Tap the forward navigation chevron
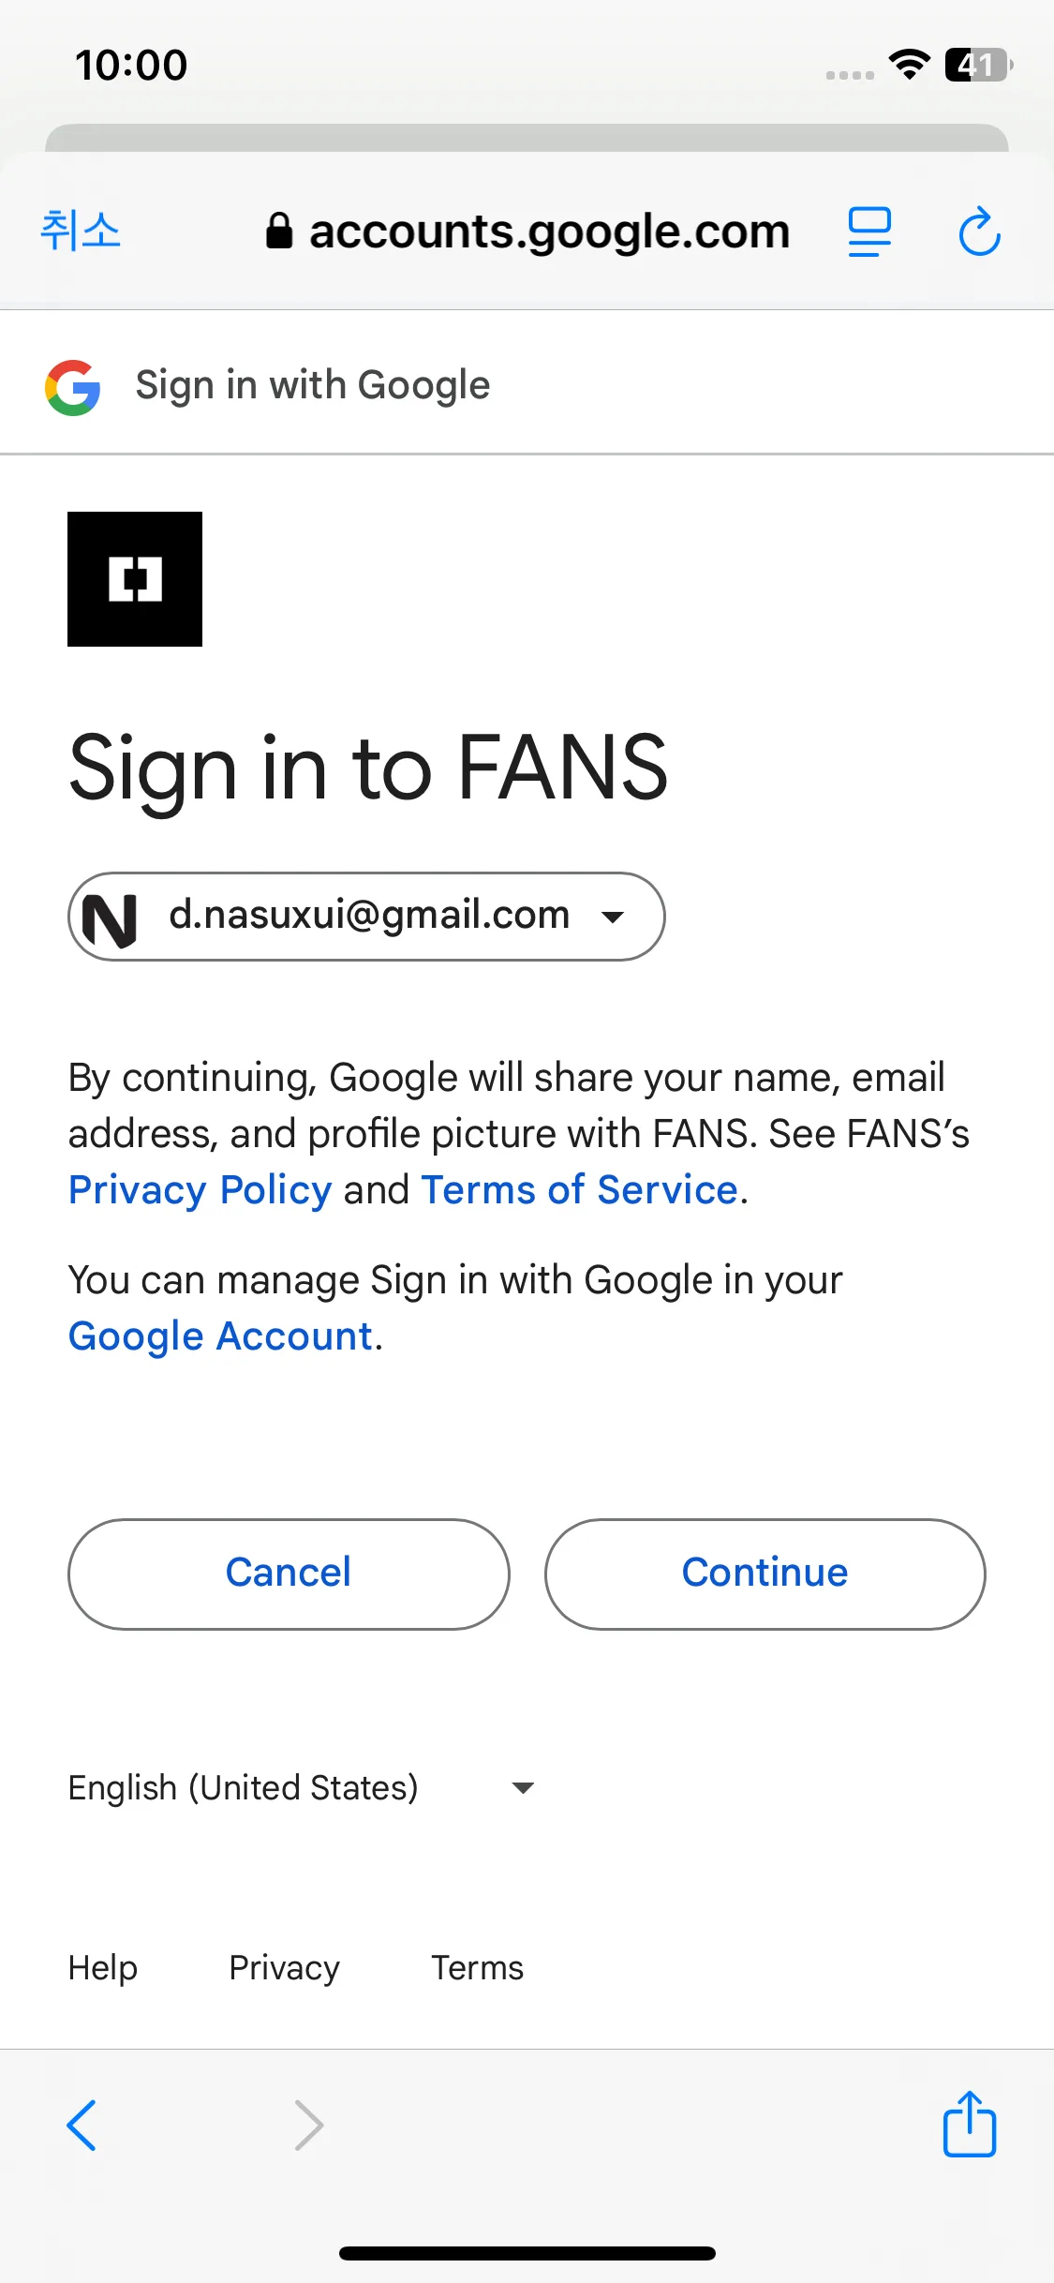 [x=309, y=2125]
